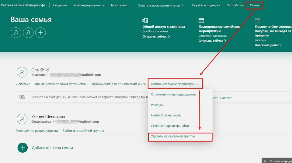Click Ксения Шестакова's profile avatar
Image resolution: width=292 pixels, height=163 pixels.
(22, 119)
